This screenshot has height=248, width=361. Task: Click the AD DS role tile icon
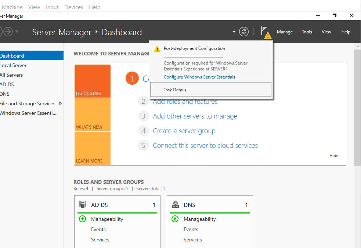[x=83, y=204]
